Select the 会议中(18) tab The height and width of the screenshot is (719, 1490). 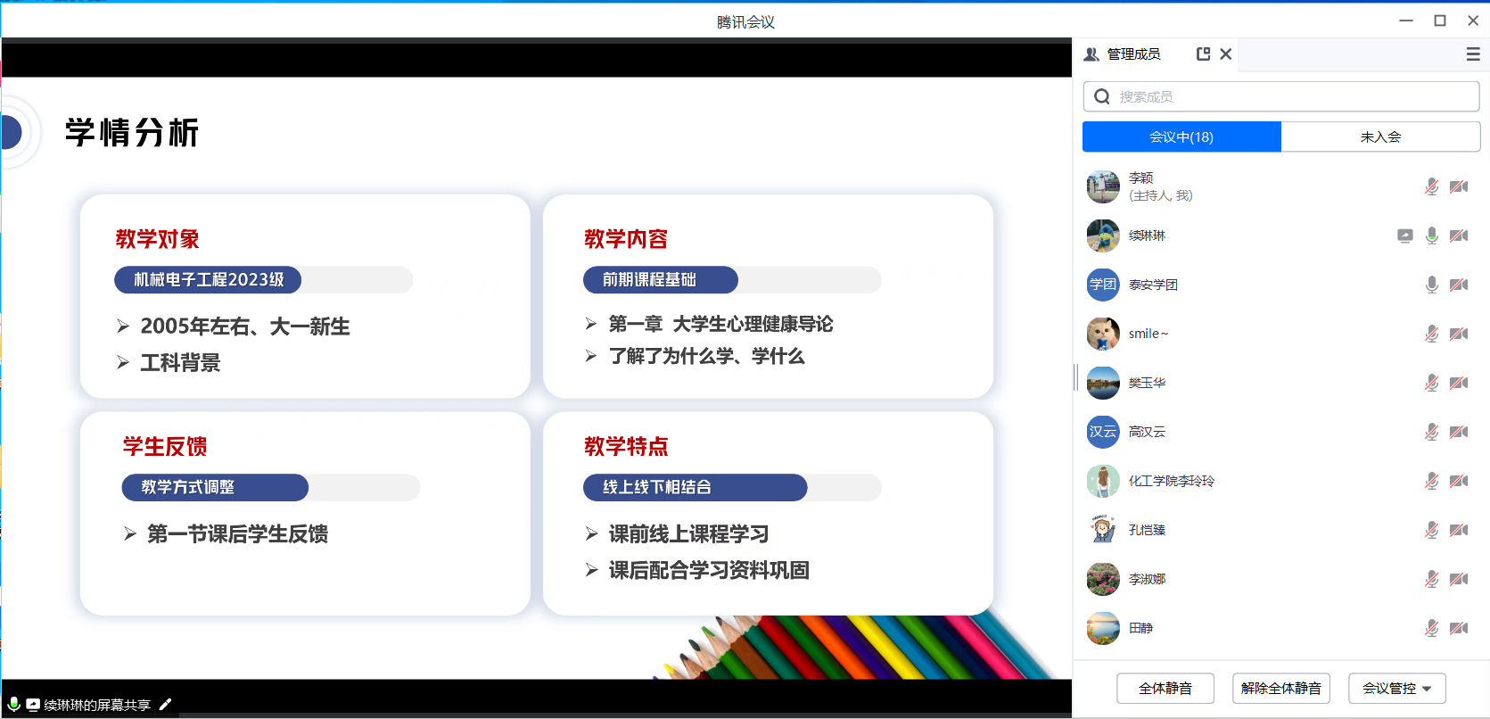1181,136
